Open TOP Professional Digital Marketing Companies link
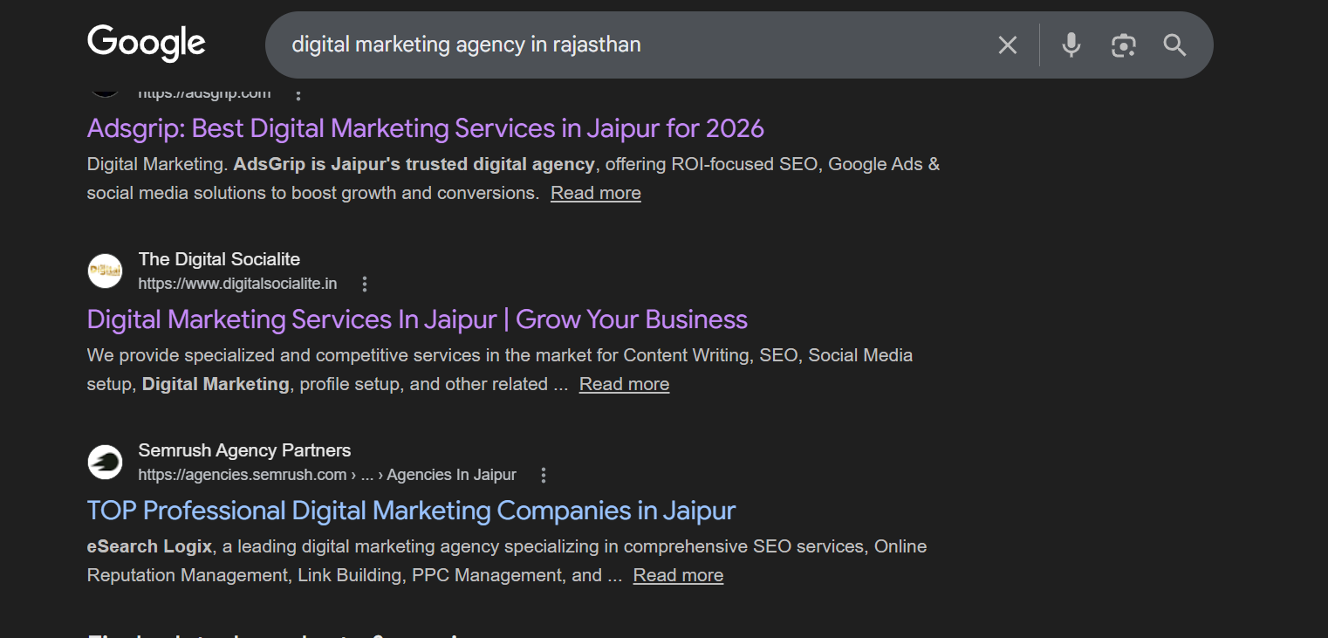1328x638 pixels. point(411,511)
